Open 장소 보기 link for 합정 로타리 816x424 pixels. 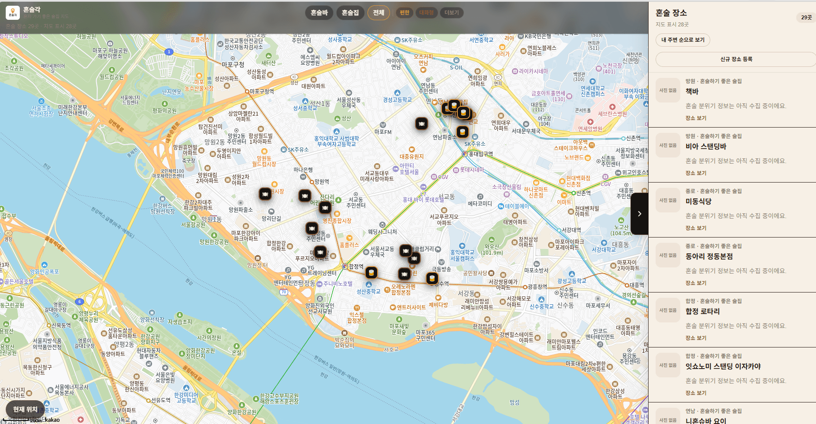pyautogui.click(x=696, y=338)
